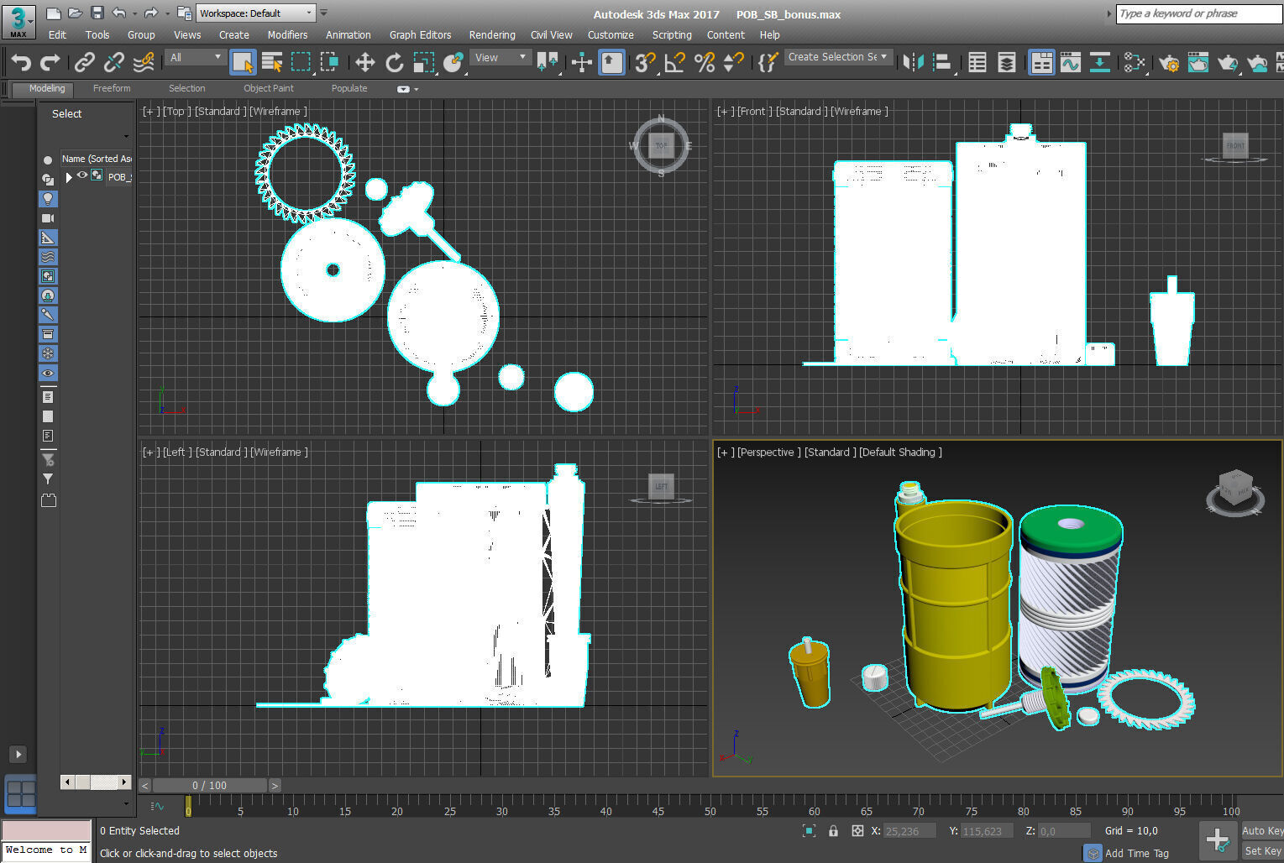1284x863 pixels.
Task: Toggle Display Lights filter in Scene Explorer
Action: coord(48,199)
